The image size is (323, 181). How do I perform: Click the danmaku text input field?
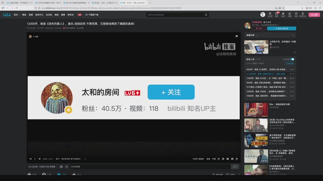pyautogui.click(x=150, y=167)
